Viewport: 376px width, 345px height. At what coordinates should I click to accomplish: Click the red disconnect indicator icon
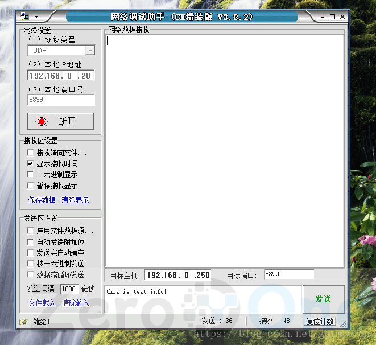tap(42, 122)
